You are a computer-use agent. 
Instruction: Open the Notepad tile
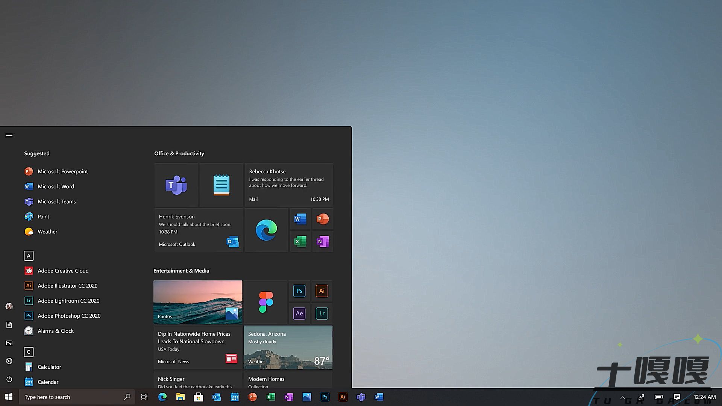click(221, 185)
